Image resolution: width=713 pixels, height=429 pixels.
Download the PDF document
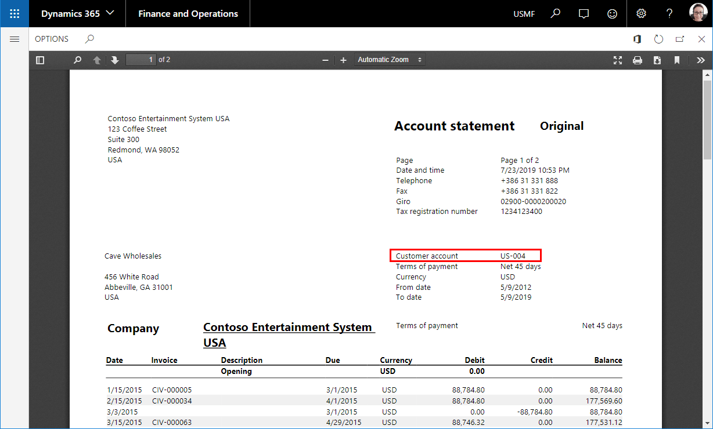pos(657,60)
